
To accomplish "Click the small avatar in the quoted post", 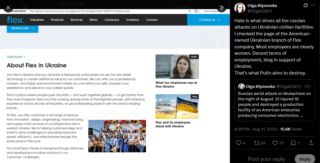I will click(241, 86).
